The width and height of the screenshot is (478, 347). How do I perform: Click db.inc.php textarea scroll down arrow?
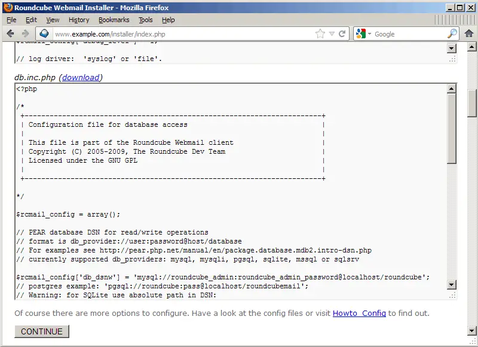tap(452, 285)
